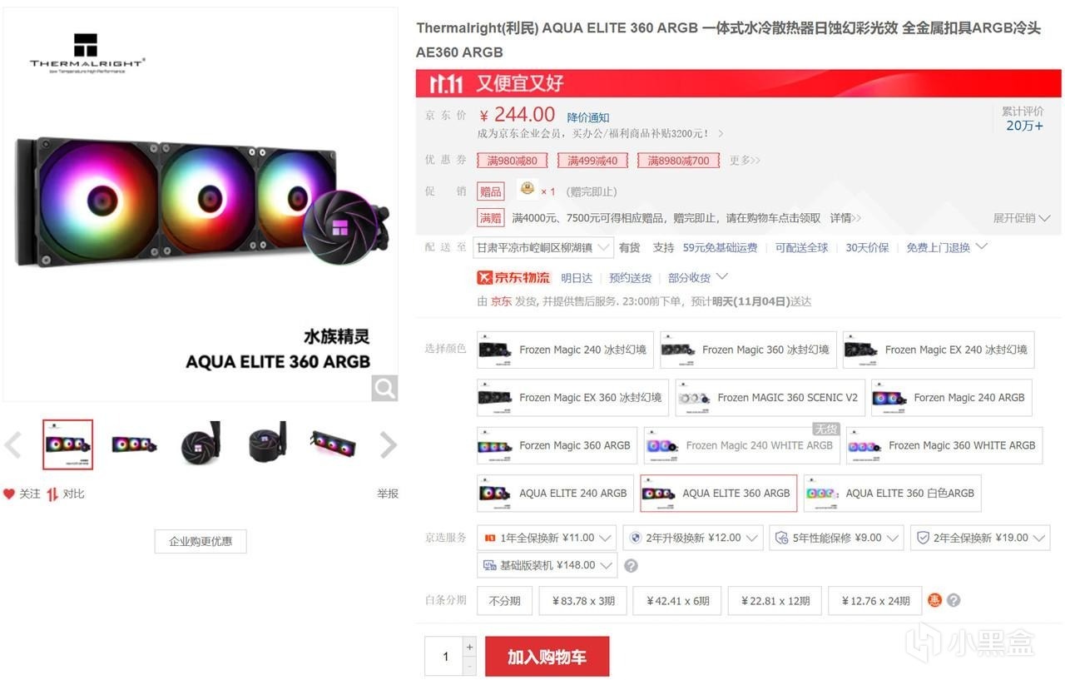
Task: Open the magnifier icon on product image
Action: tap(384, 388)
